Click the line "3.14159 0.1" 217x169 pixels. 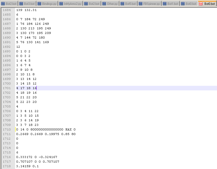click(27, 166)
